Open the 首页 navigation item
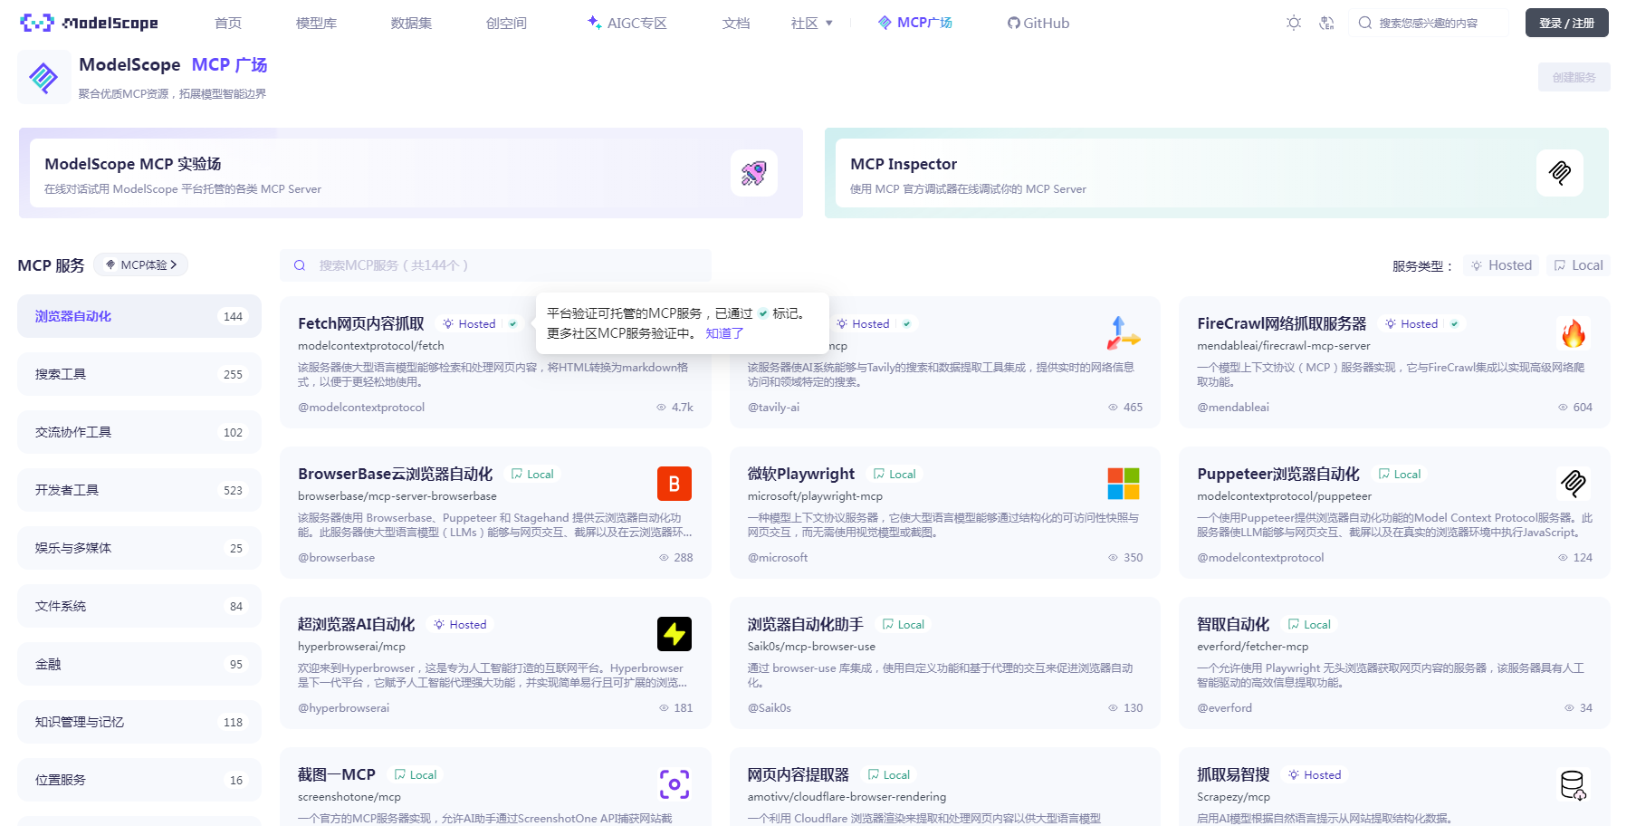Image resolution: width=1636 pixels, height=826 pixels. click(x=228, y=23)
